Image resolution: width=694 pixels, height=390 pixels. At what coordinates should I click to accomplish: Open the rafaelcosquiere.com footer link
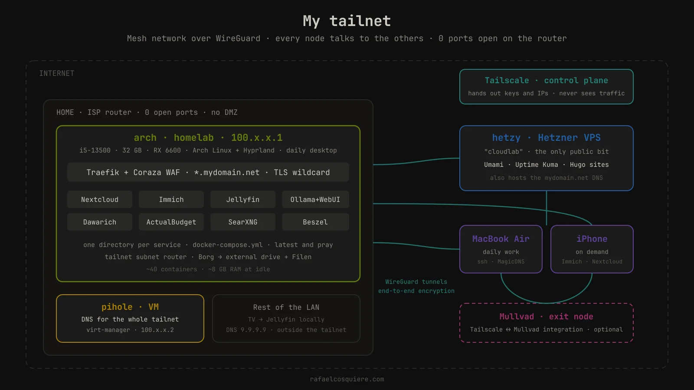[347, 379]
